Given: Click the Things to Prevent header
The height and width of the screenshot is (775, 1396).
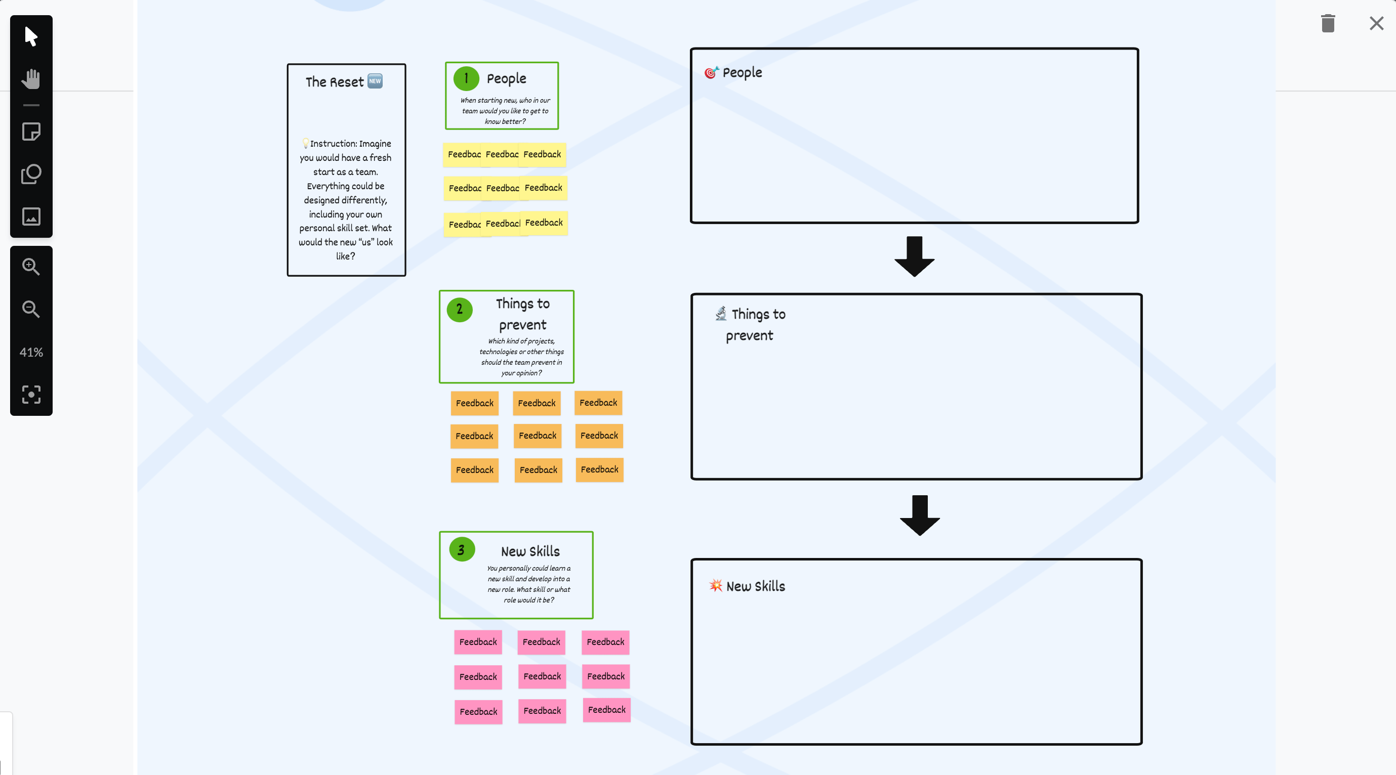Looking at the screenshot, I should pos(522,314).
